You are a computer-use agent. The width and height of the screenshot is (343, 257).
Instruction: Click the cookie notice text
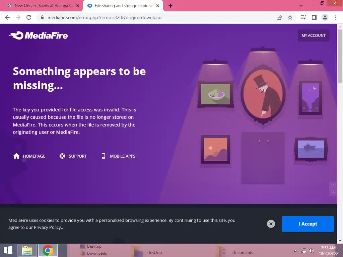tap(122, 224)
